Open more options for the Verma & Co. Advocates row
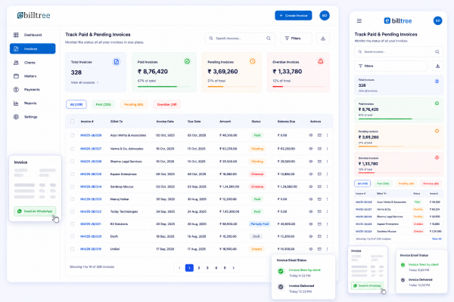This screenshot has height=302, width=454. click(x=327, y=149)
